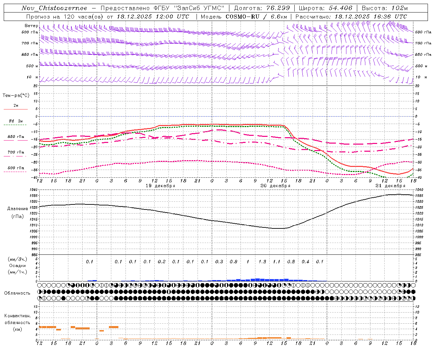This screenshot has height=346, width=433.
Task: Click the 'Давление' pressure panel label
Action: [x=17, y=209]
